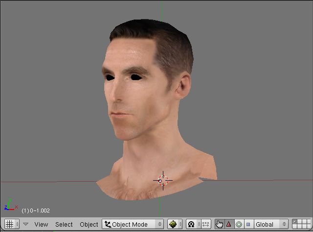
Task: Open the window type selector grid icon
Action: tap(9, 224)
